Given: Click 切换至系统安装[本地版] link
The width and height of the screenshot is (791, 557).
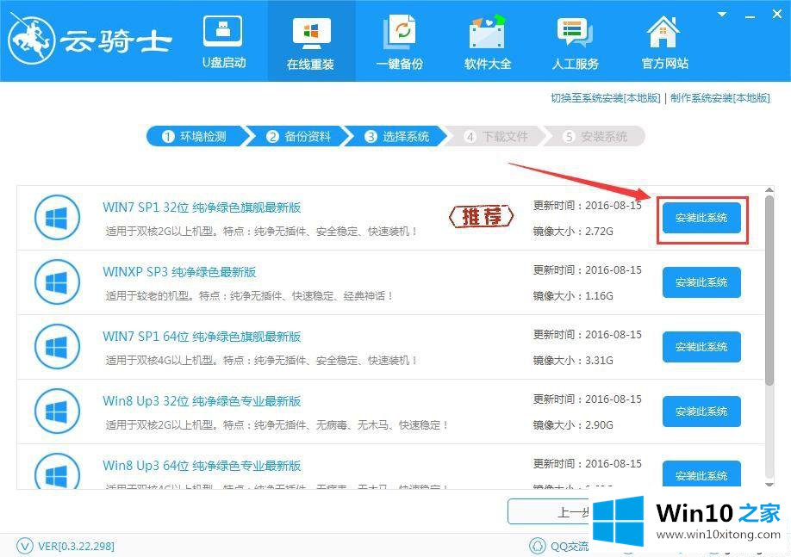Looking at the screenshot, I should pyautogui.click(x=606, y=98).
